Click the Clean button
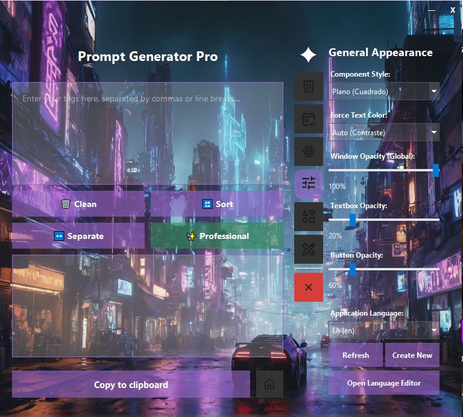This screenshot has height=417, width=463. (78, 204)
